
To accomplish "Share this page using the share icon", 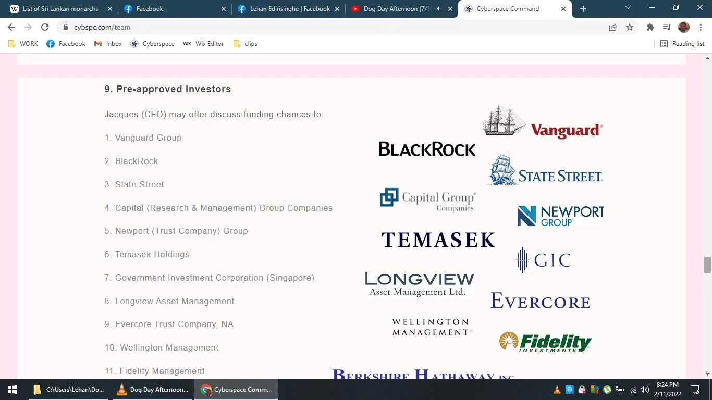I will click(x=613, y=27).
